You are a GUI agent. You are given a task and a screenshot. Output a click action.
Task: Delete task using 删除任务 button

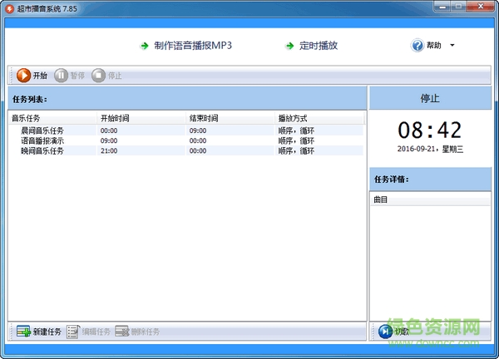tap(137, 332)
